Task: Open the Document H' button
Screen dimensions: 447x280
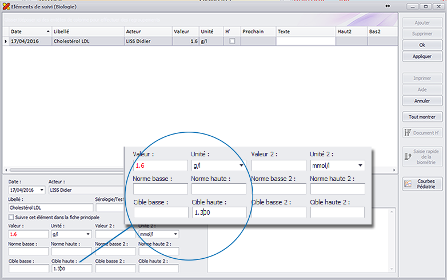Action: point(422,133)
